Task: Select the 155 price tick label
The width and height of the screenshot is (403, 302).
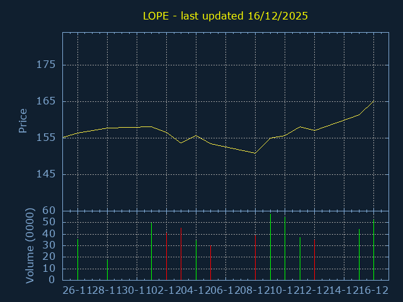Action: tap(46, 138)
